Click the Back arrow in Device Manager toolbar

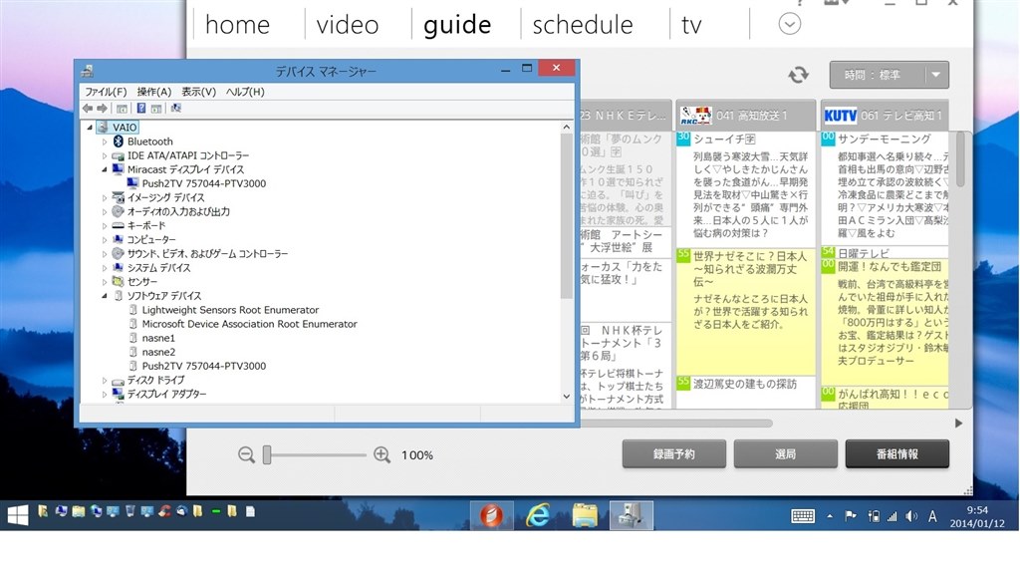tap(88, 108)
